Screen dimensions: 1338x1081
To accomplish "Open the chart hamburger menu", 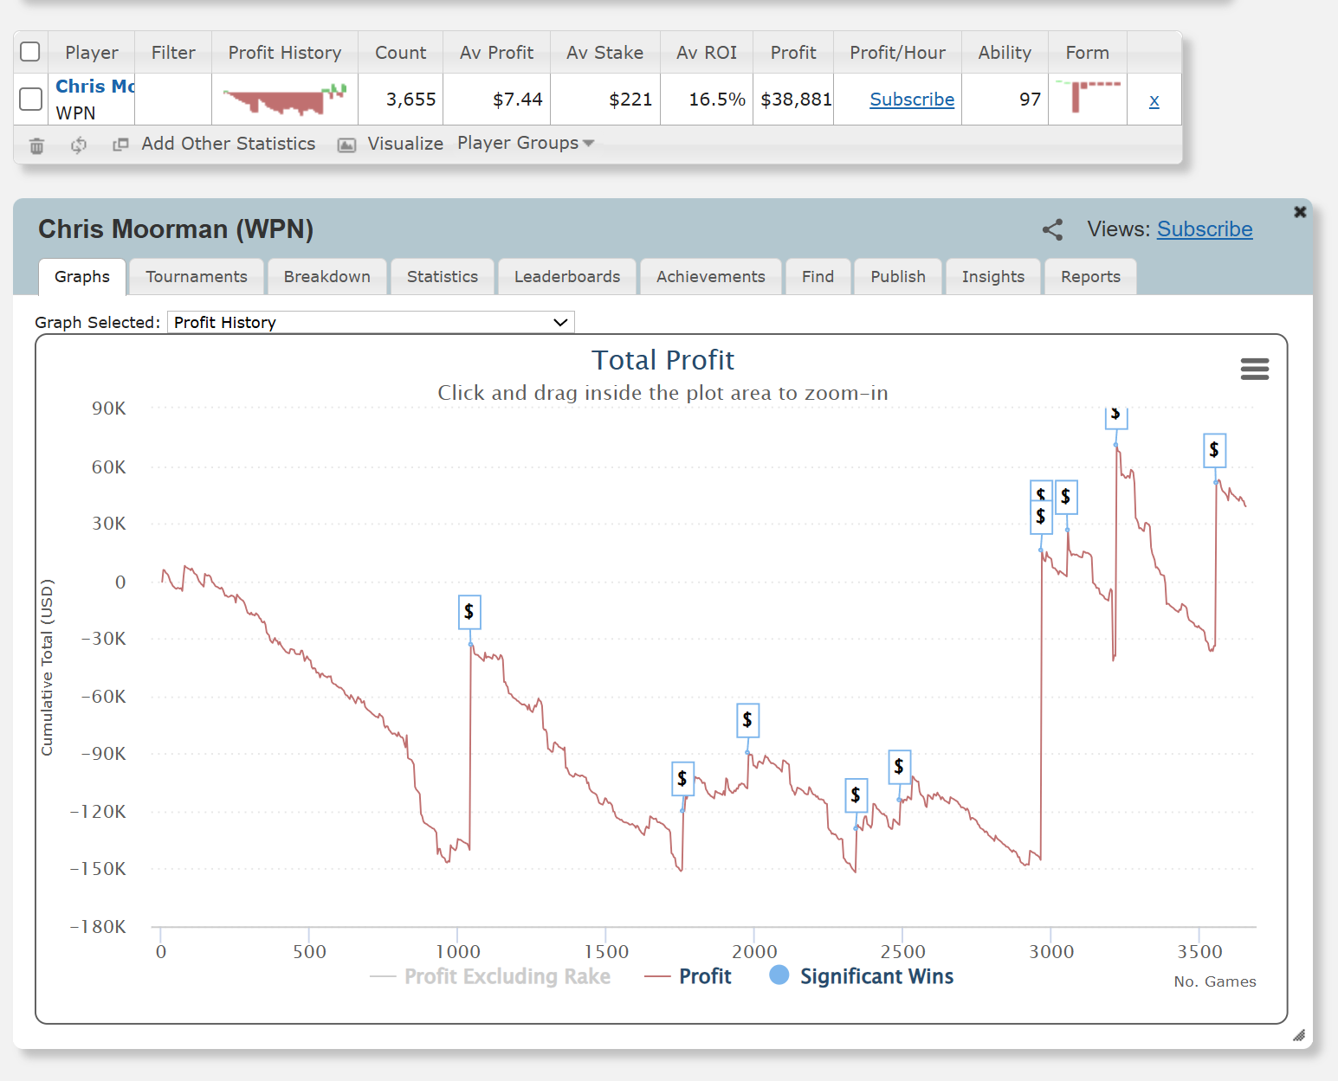I will coord(1255,370).
